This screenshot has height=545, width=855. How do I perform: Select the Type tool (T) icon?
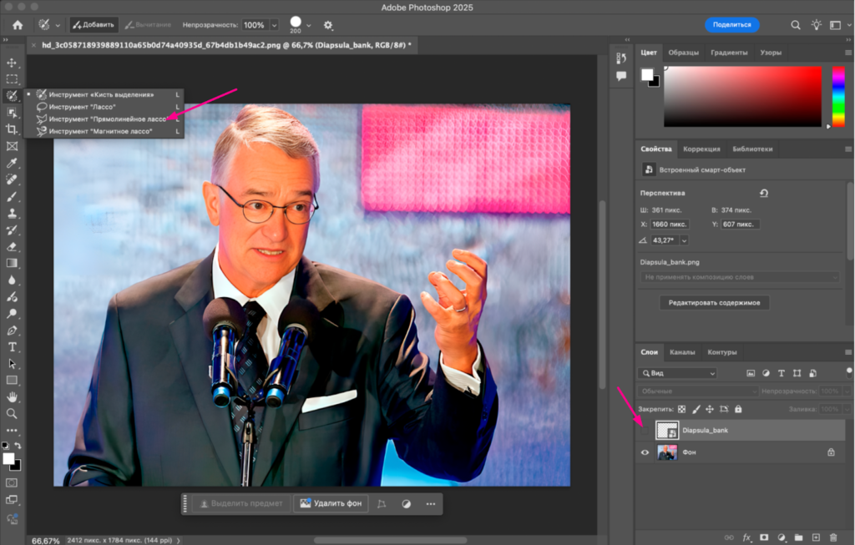coord(12,347)
